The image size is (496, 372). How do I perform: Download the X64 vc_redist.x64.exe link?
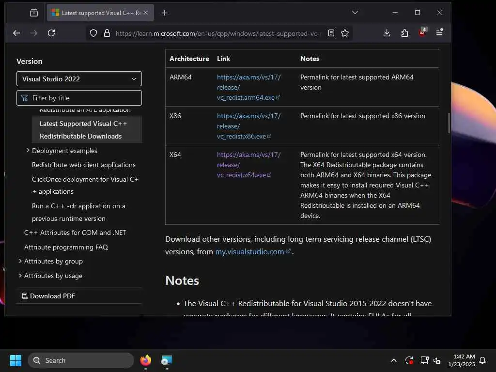pos(248,165)
